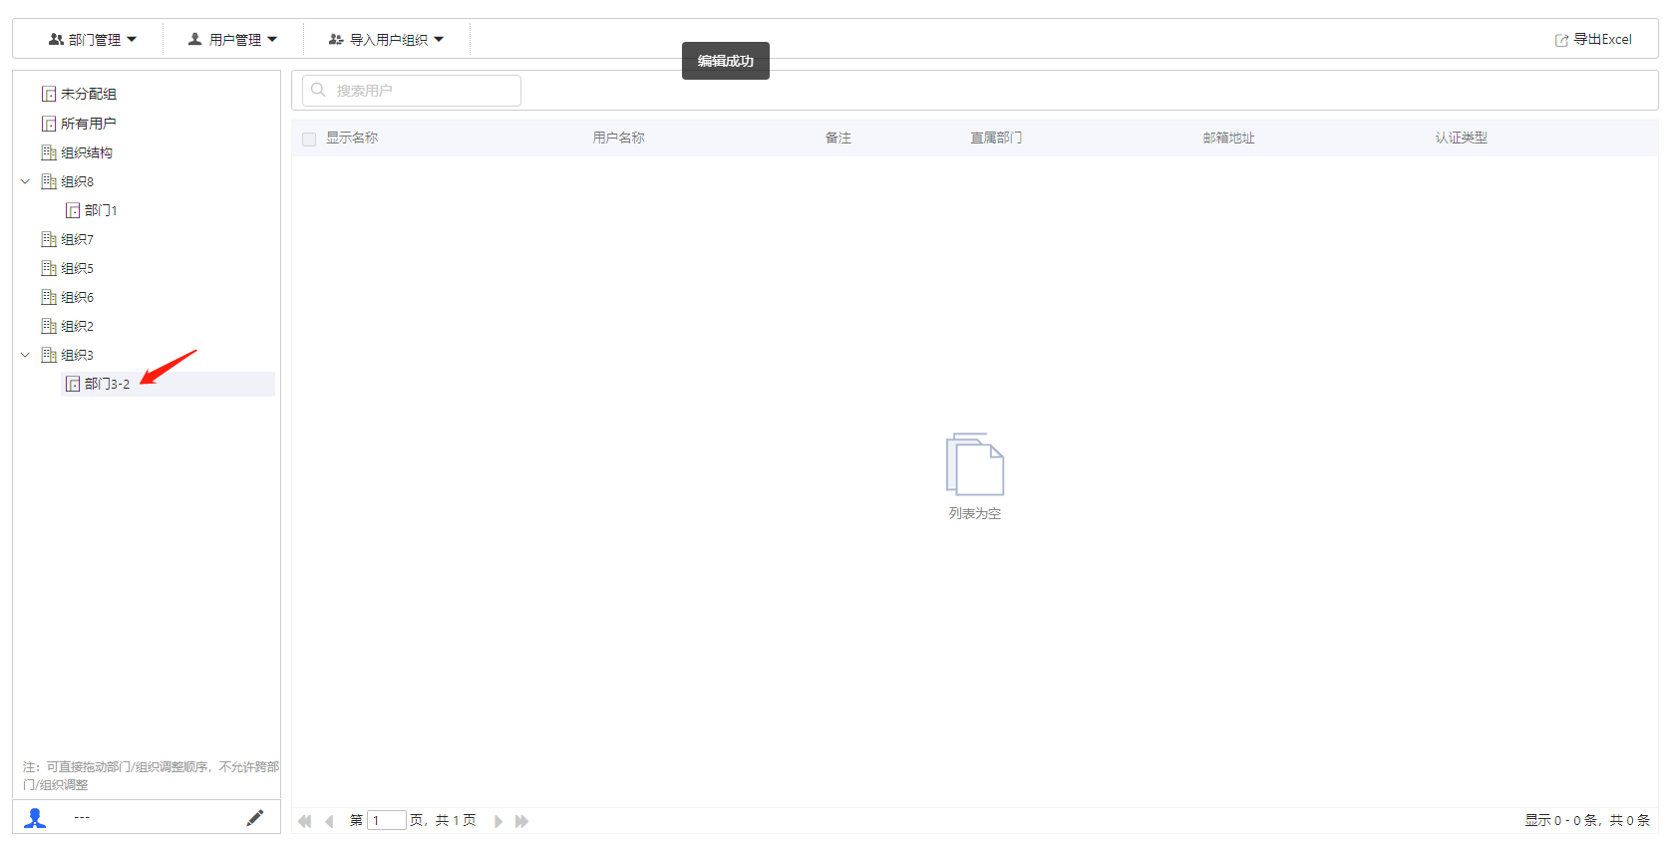Screen dimensions: 1674x848
Task: Click the building icon beside 组织结构
Action: click(x=49, y=152)
